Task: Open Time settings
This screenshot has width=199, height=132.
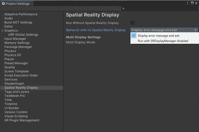Action: point(8,100)
